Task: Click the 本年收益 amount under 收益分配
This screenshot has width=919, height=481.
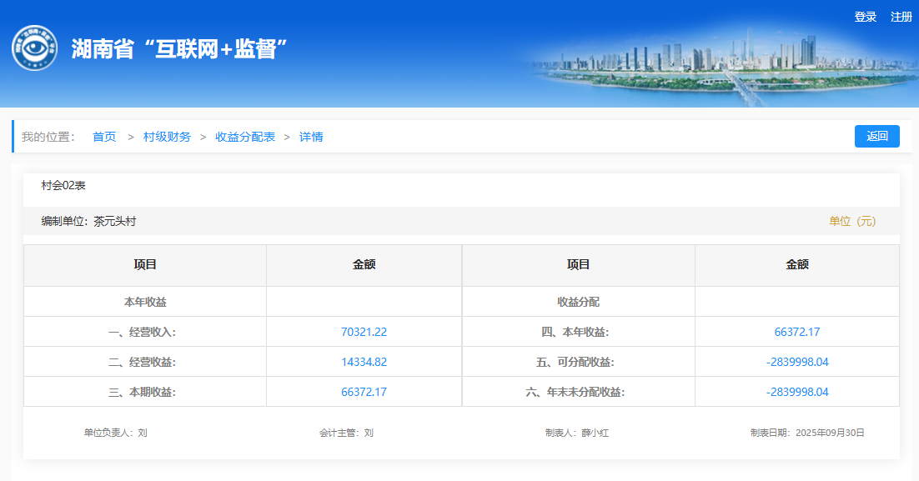Action: [796, 332]
